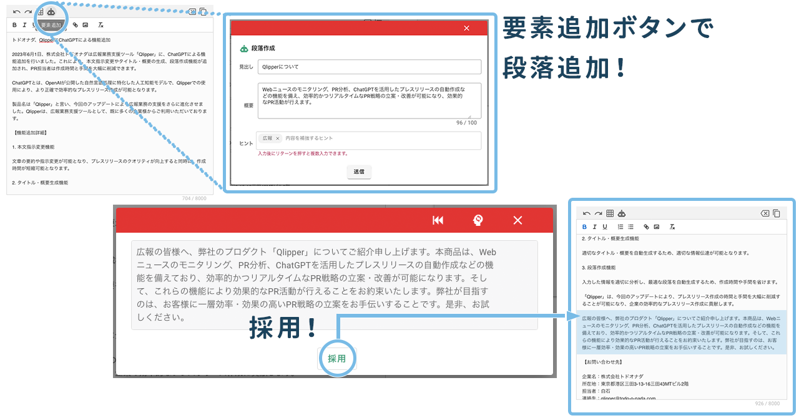Click the generated paragraph text box
The image size is (799, 418).
click(x=335, y=285)
